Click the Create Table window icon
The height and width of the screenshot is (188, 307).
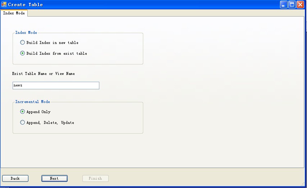point(4,4)
